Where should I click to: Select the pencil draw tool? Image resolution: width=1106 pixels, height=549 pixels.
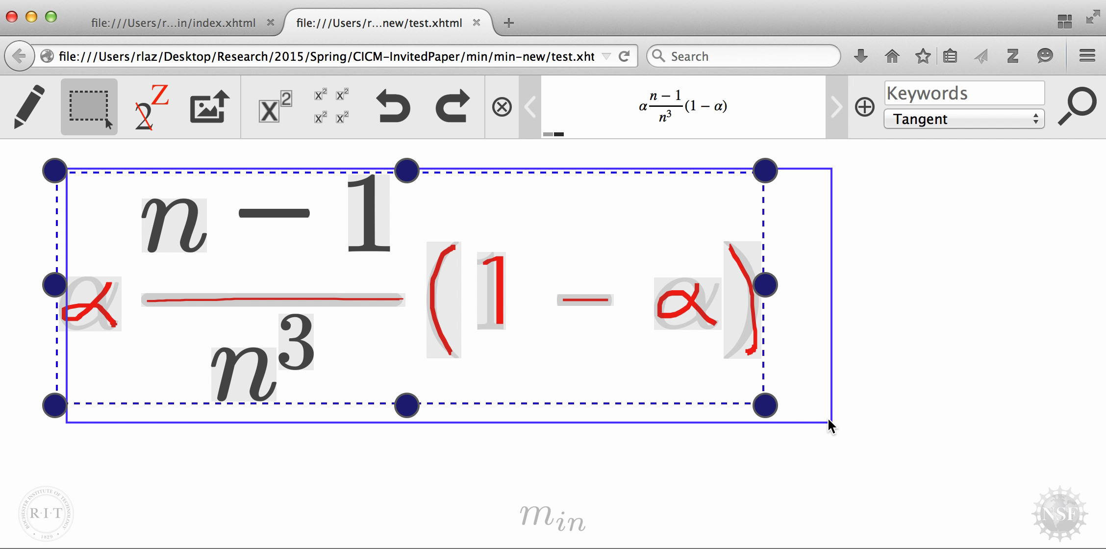click(29, 106)
